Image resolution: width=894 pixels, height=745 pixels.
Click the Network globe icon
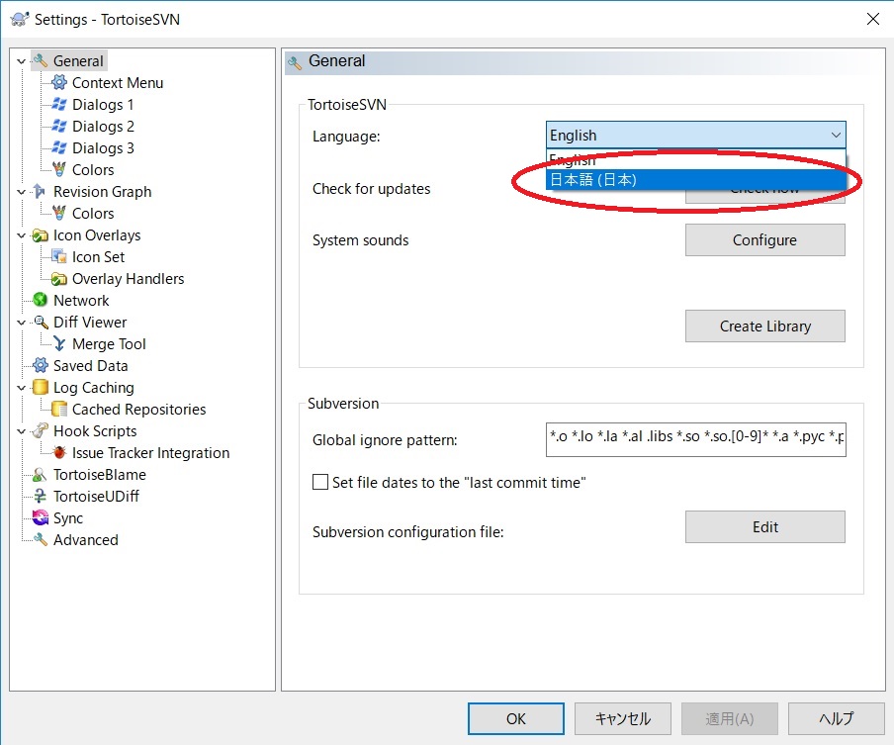click(x=41, y=300)
